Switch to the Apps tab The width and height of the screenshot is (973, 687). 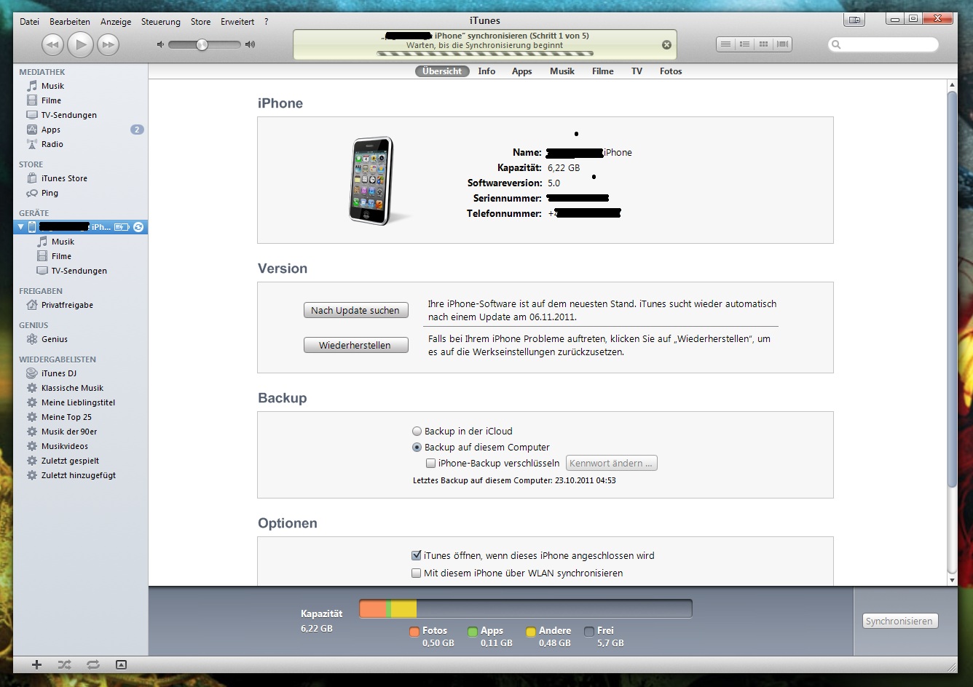point(521,71)
